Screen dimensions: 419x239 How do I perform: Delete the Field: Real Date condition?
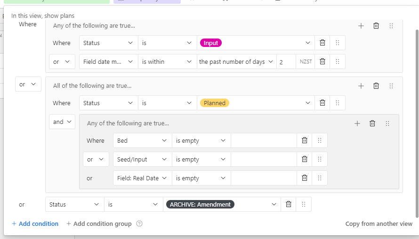pos(304,178)
